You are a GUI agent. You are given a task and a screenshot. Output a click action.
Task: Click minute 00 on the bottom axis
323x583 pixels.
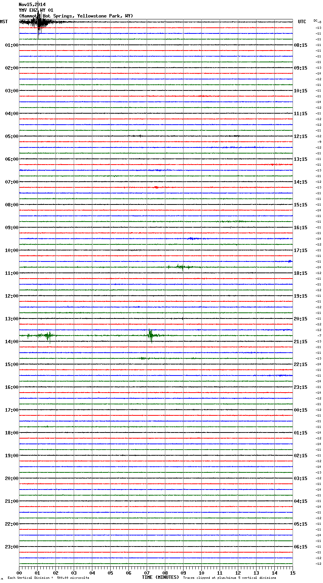click(x=19, y=573)
